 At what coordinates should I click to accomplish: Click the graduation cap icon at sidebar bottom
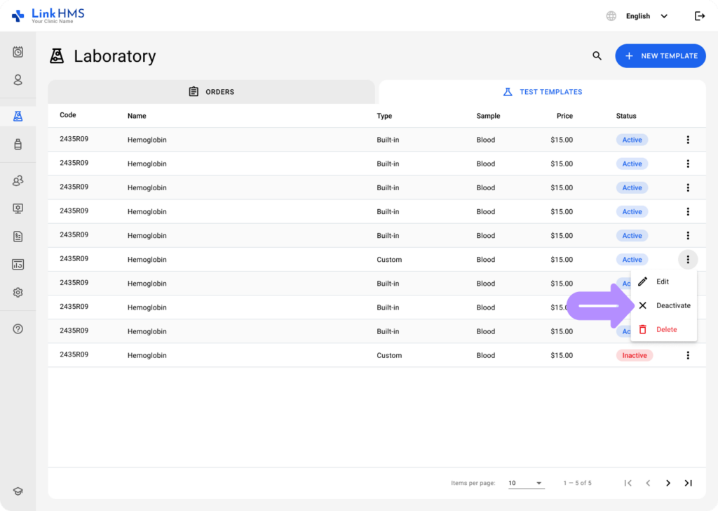[x=17, y=491]
